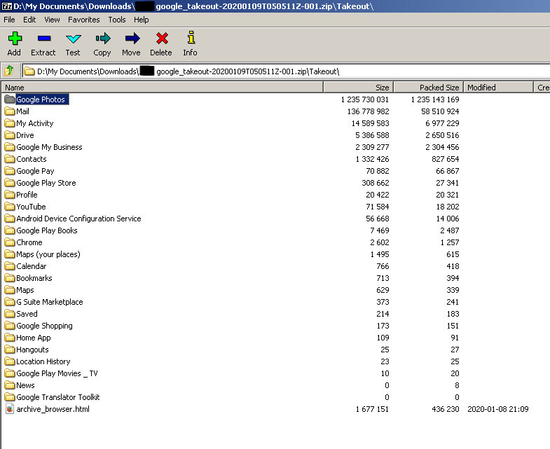Click the address path field
The image size is (550, 449).
point(286,71)
